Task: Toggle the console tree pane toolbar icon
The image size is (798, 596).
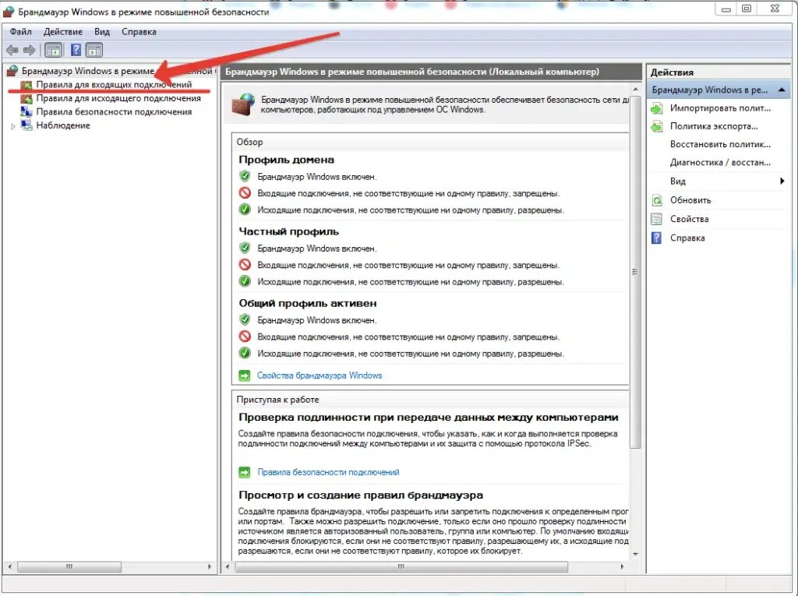Action: click(53, 50)
